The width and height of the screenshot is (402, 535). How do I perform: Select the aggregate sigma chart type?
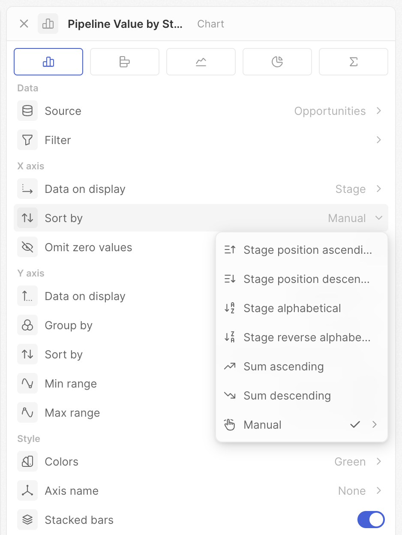[353, 62]
